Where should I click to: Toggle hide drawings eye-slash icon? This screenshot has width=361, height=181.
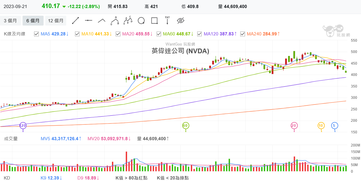(180, 21)
